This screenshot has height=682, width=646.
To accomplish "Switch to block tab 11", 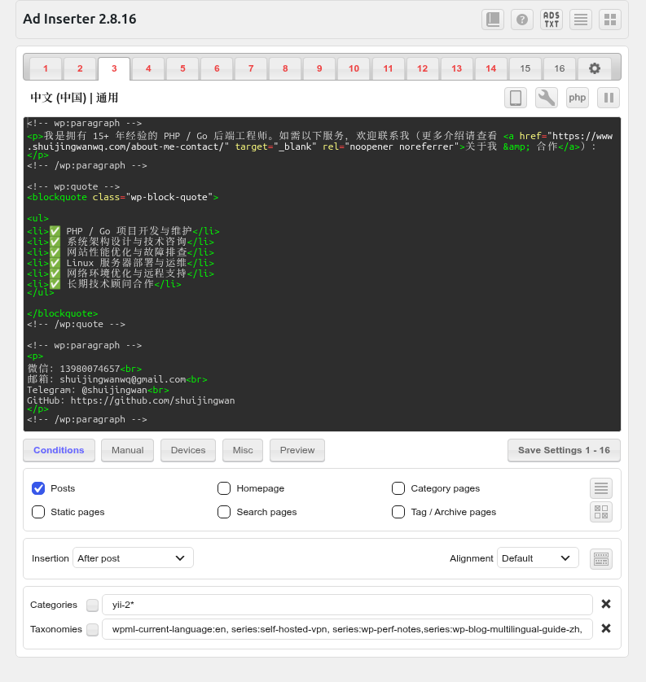I will coord(388,68).
